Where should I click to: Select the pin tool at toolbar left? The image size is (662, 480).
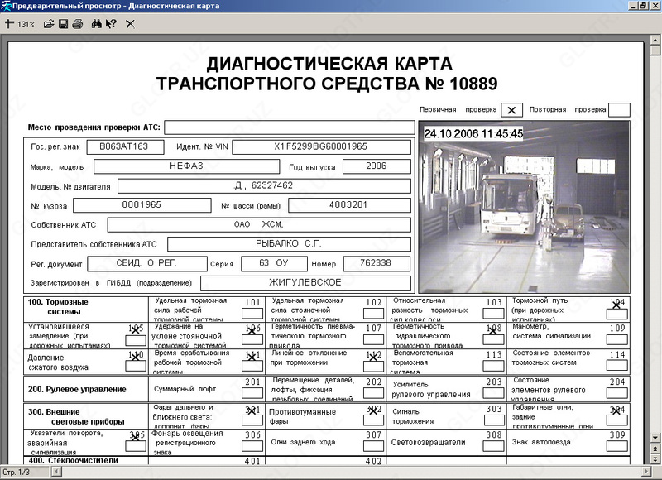coord(8,25)
